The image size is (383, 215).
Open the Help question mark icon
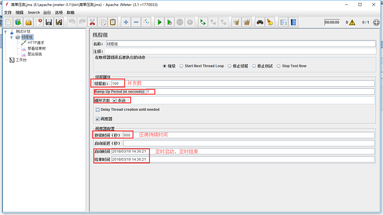click(x=294, y=22)
